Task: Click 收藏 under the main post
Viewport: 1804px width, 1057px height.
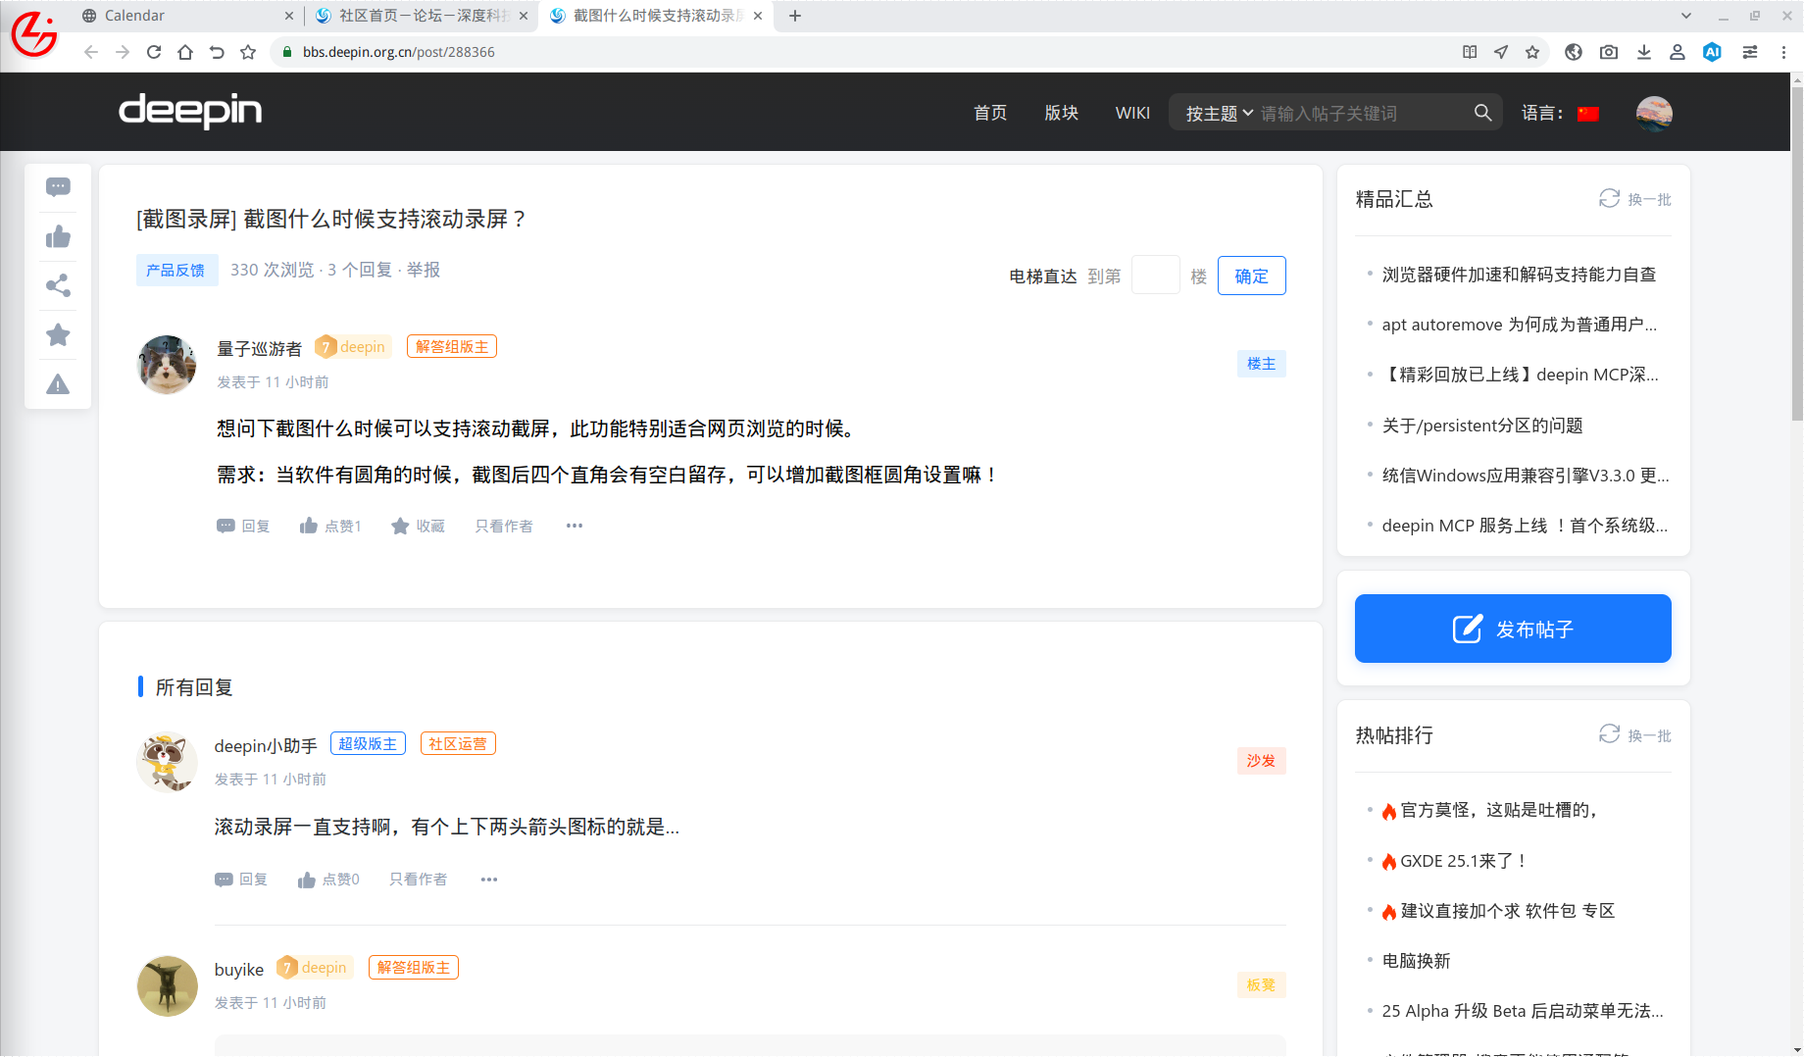Action: click(x=418, y=526)
